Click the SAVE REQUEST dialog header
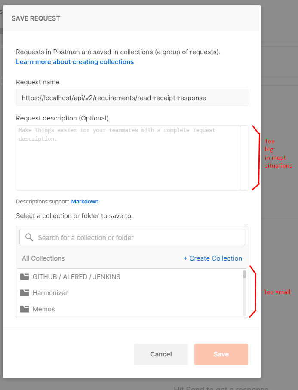The width and height of the screenshot is (298, 390). point(36,18)
